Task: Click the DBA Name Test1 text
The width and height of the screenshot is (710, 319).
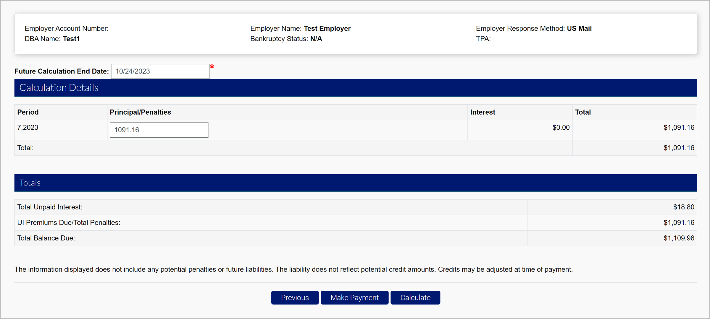Action: pyautogui.click(x=71, y=39)
